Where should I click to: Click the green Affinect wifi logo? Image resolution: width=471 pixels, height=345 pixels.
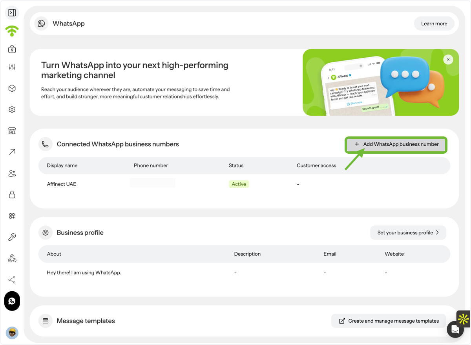click(x=12, y=31)
